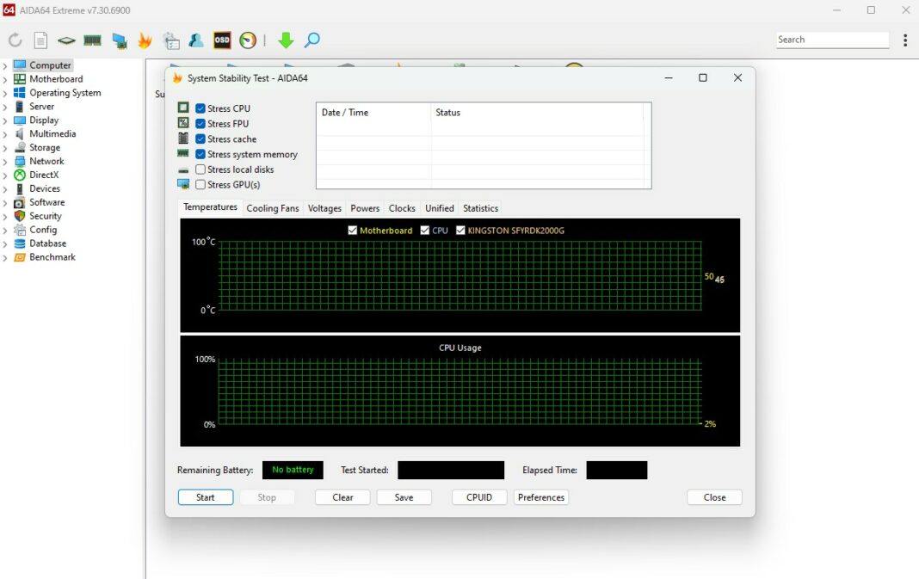Click the refresh icon in the toolbar

[14, 40]
